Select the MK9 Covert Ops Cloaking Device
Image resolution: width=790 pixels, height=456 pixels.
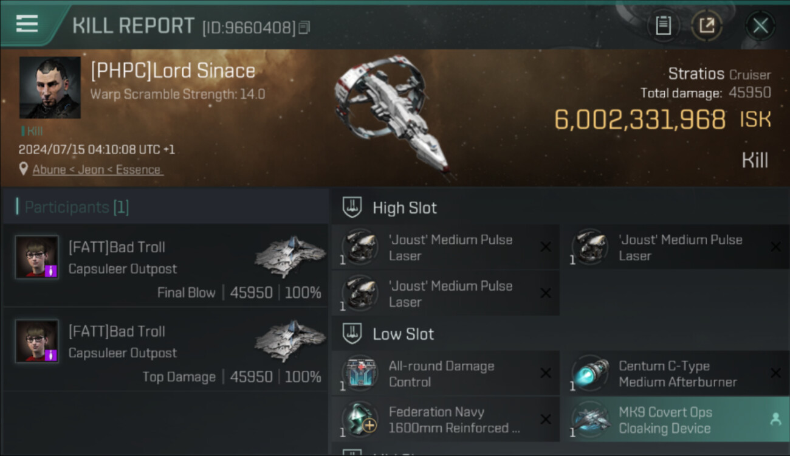(x=664, y=420)
